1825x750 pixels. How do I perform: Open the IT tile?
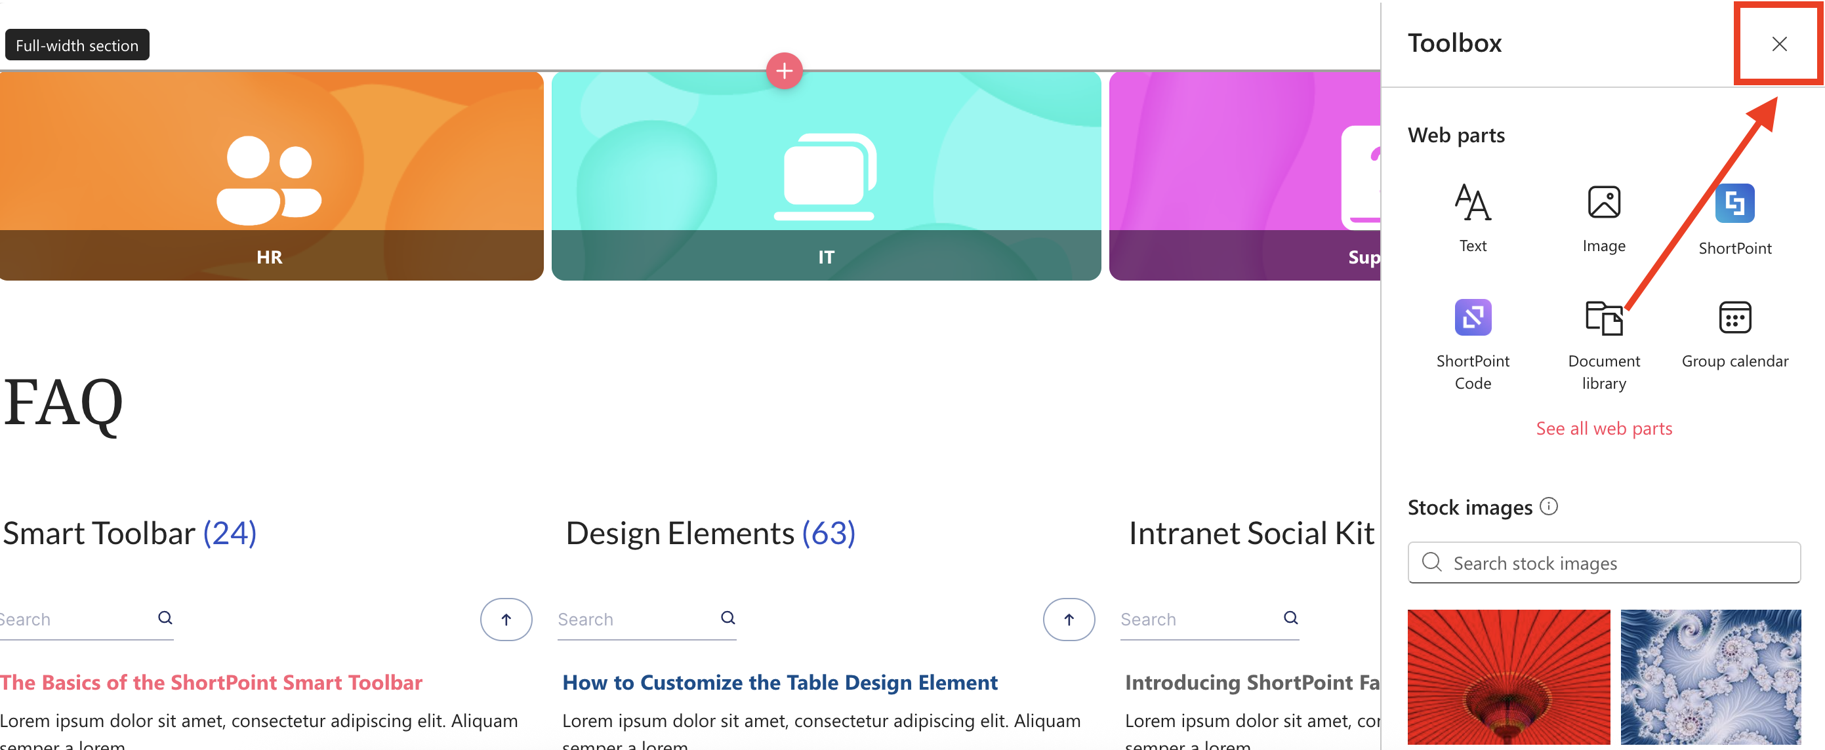pos(825,176)
